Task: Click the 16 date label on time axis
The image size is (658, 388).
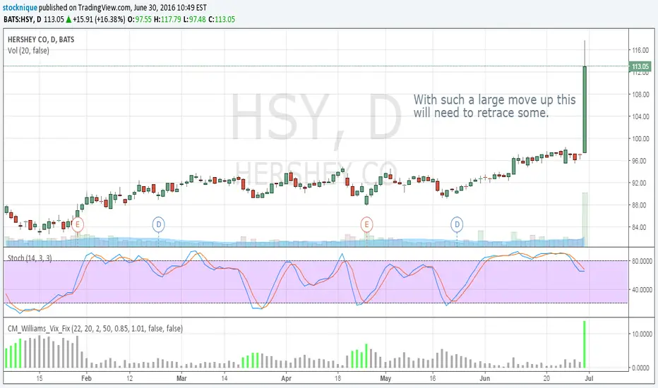Action: tap(432, 378)
